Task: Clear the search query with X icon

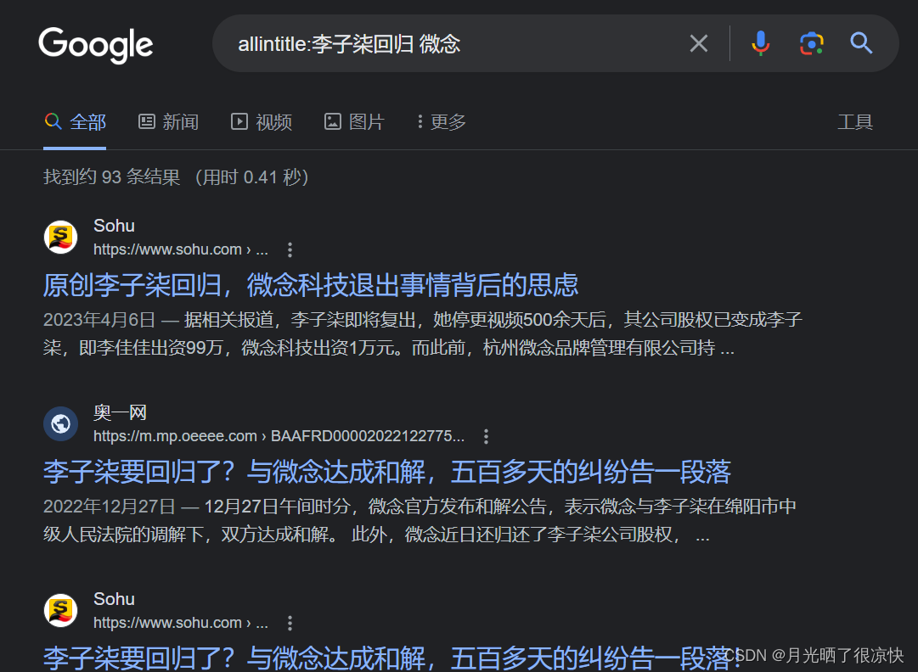Action: coord(698,43)
